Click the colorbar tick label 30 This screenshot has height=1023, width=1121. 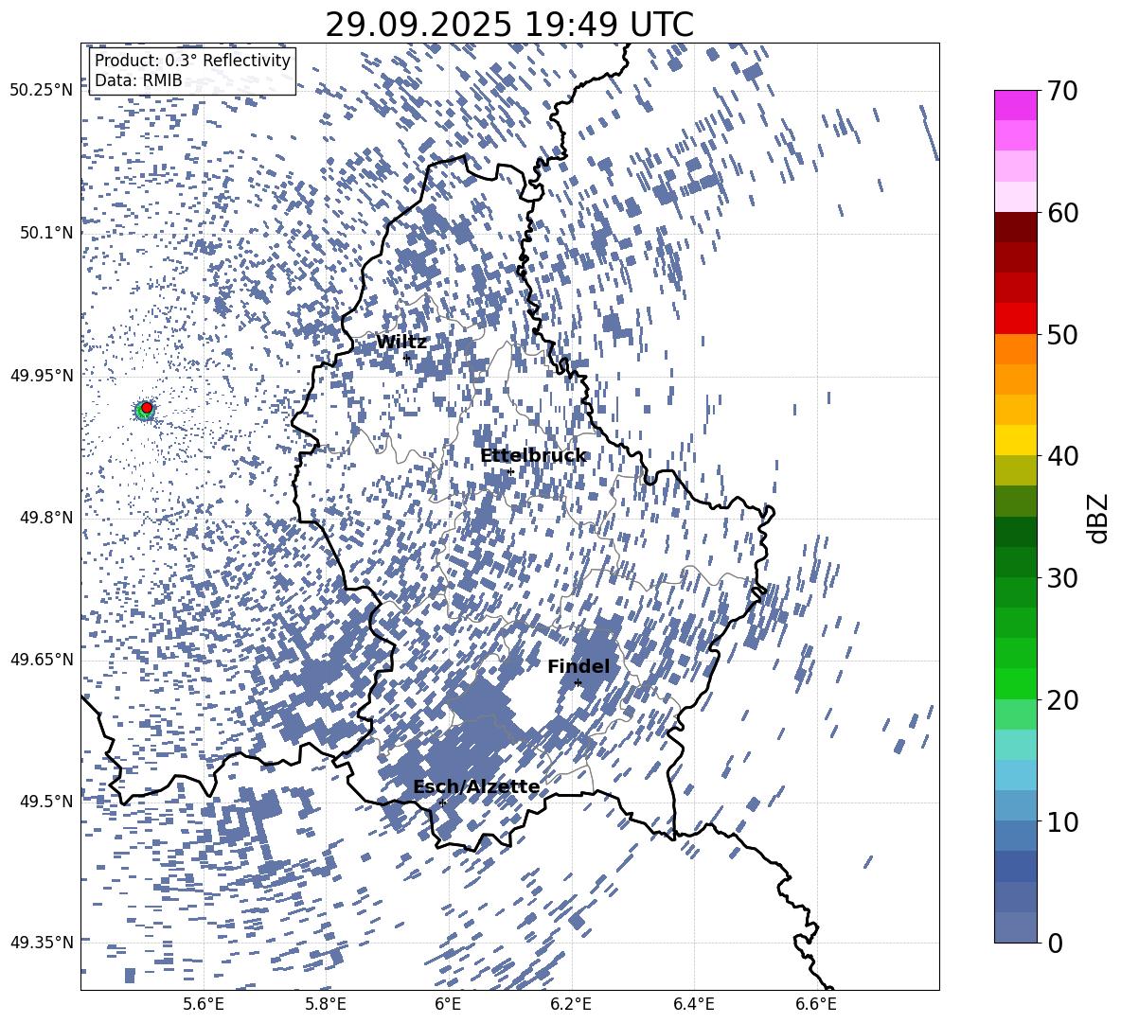click(1063, 578)
